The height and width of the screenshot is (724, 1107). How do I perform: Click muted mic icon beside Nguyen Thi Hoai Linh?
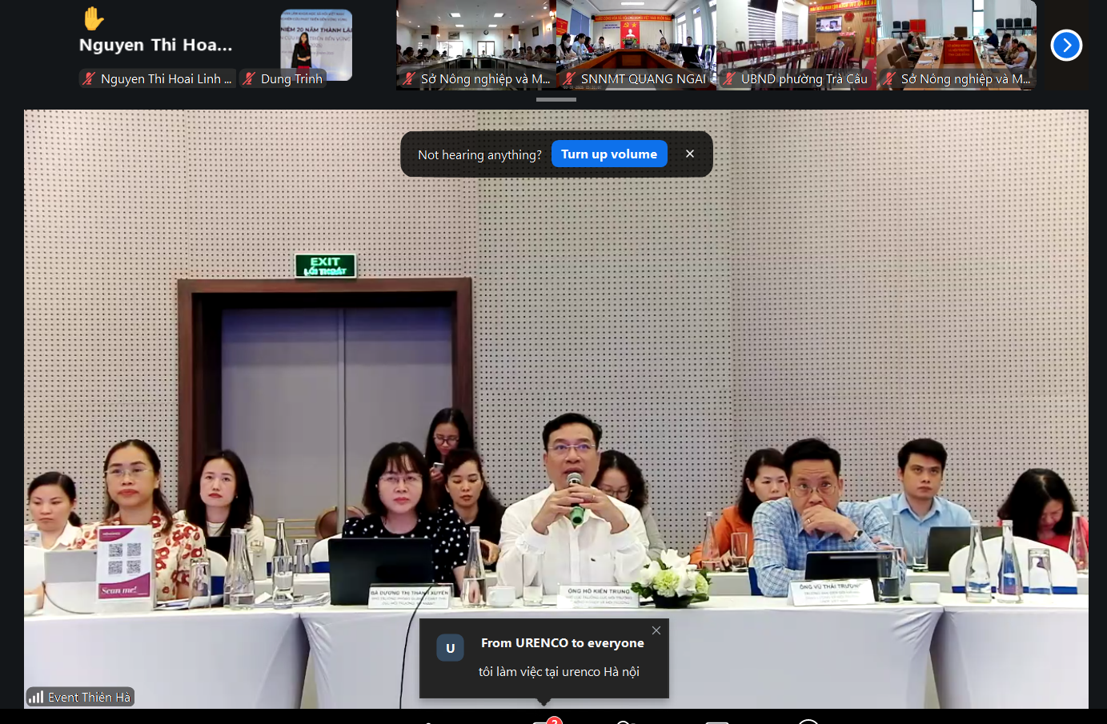89,78
